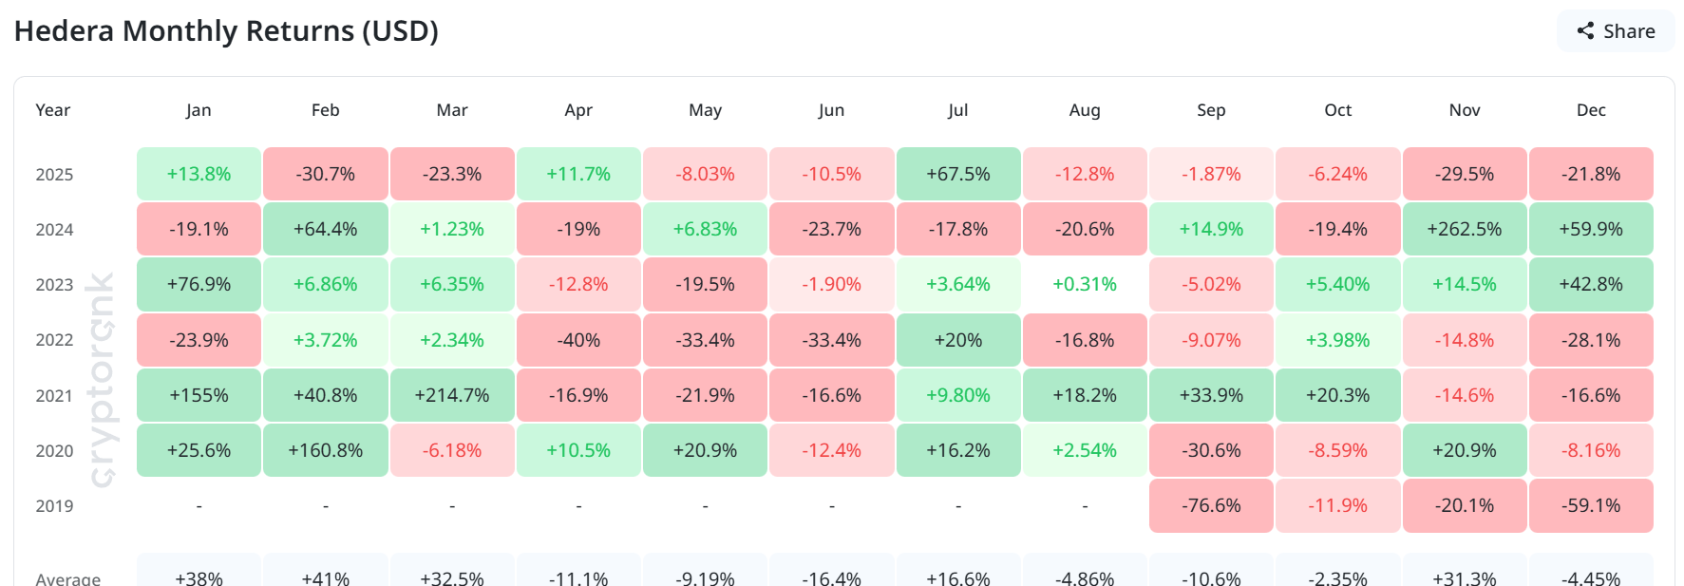Image resolution: width=1684 pixels, height=586 pixels.
Task: Click the +67.5% July 2025 cell
Action: pyautogui.click(x=958, y=174)
